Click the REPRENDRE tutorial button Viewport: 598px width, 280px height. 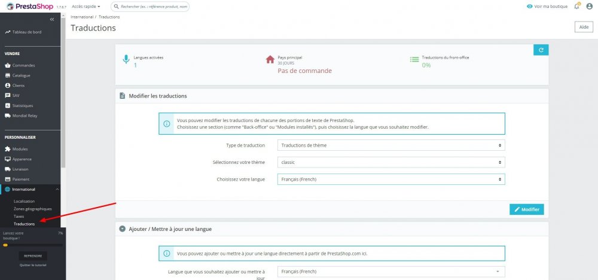coord(33,256)
